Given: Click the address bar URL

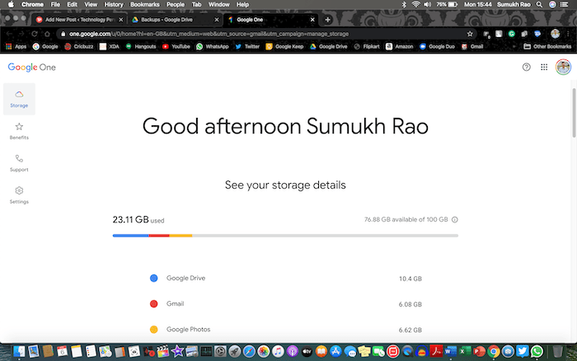Looking at the screenshot, I should pos(209,34).
